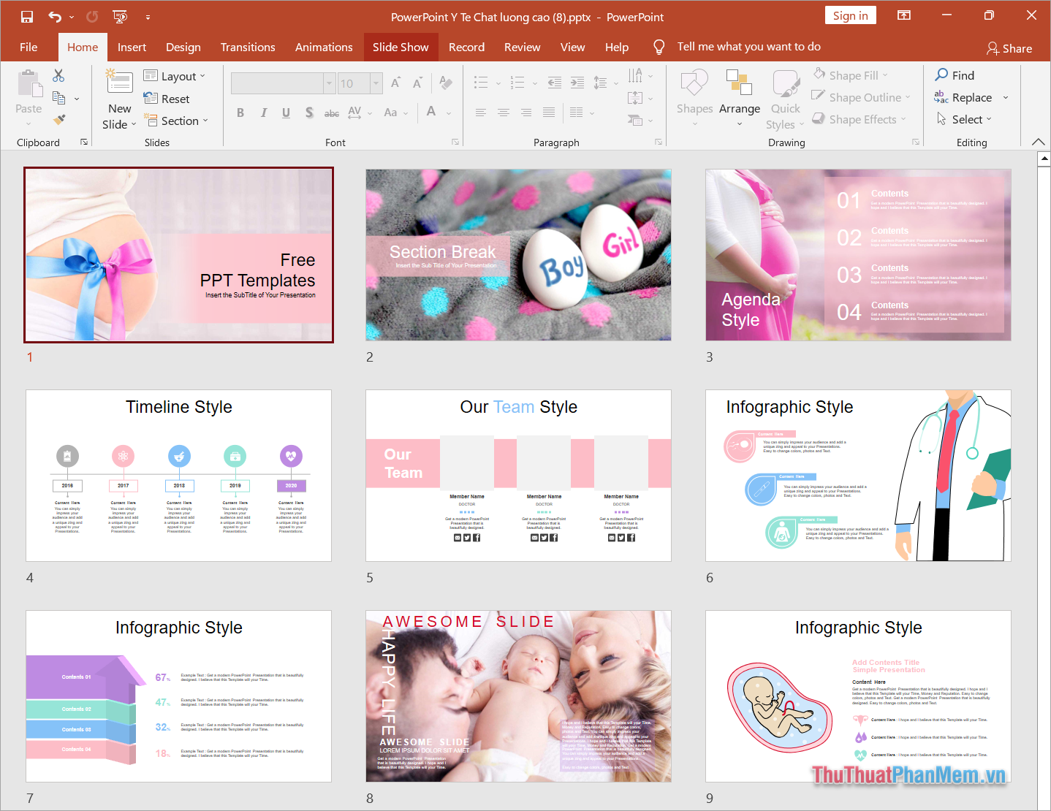Screen dimensions: 1051x811
Task: Apply bold formatting with the Bold icon
Action: (x=240, y=113)
